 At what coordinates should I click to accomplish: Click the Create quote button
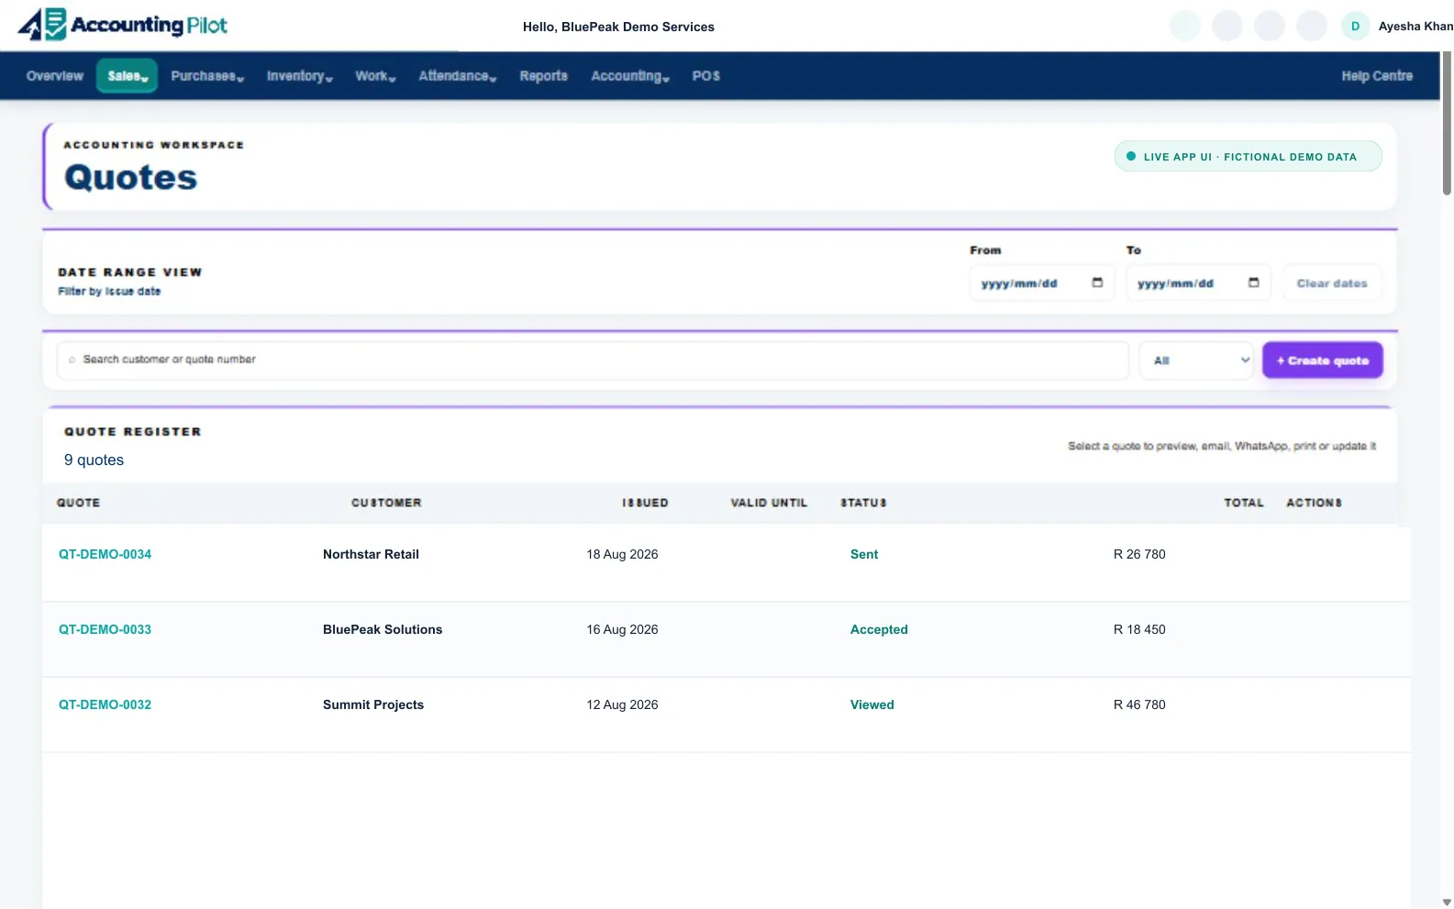point(1322,360)
